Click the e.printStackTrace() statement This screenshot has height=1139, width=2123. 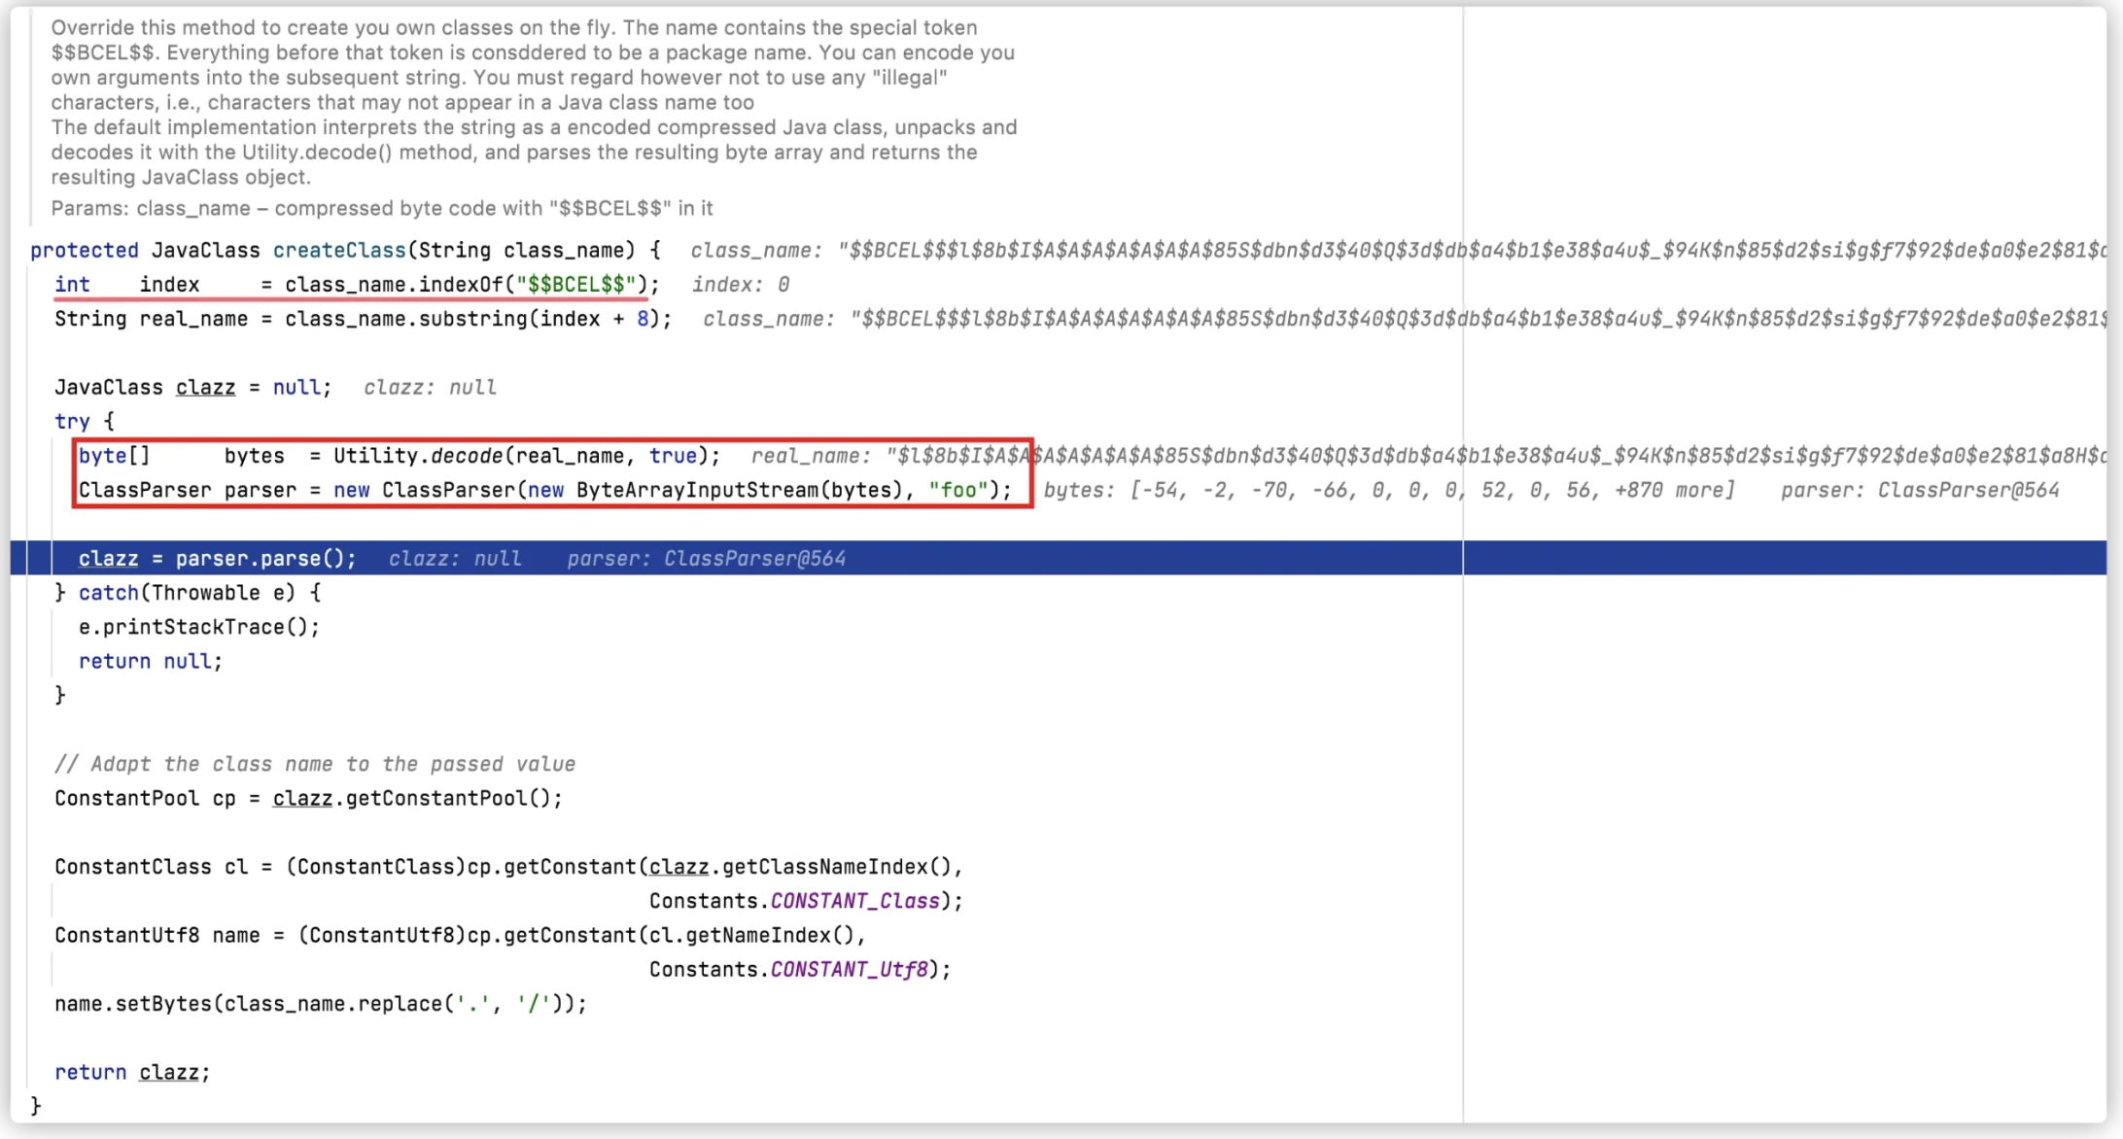[198, 627]
